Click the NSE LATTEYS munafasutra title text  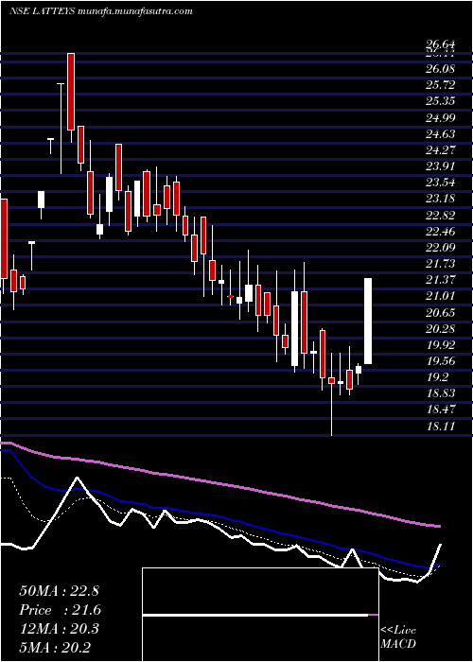tap(101, 11)
